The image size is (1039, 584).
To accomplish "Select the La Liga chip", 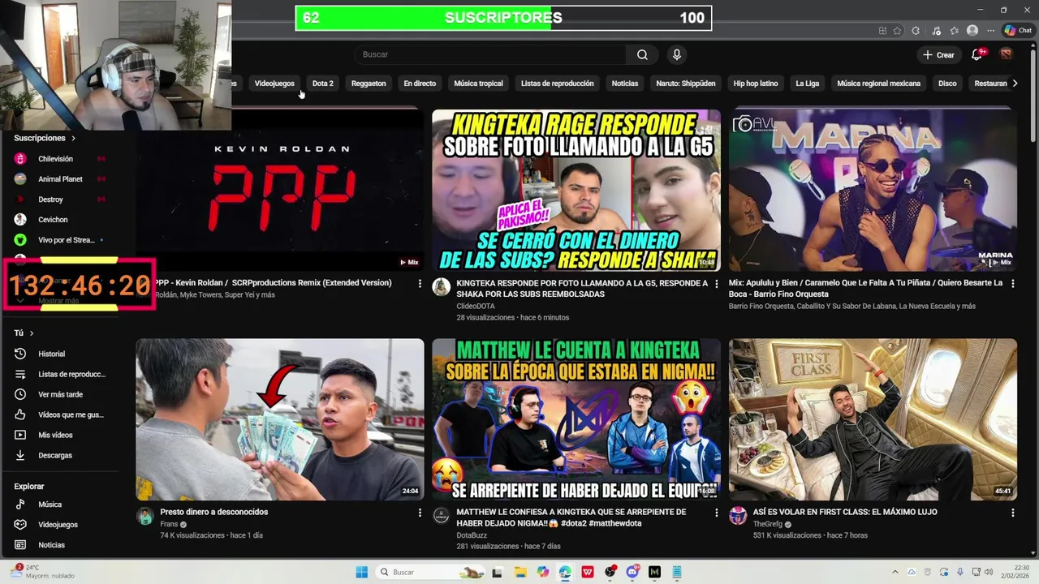I will tap(807, 84).
